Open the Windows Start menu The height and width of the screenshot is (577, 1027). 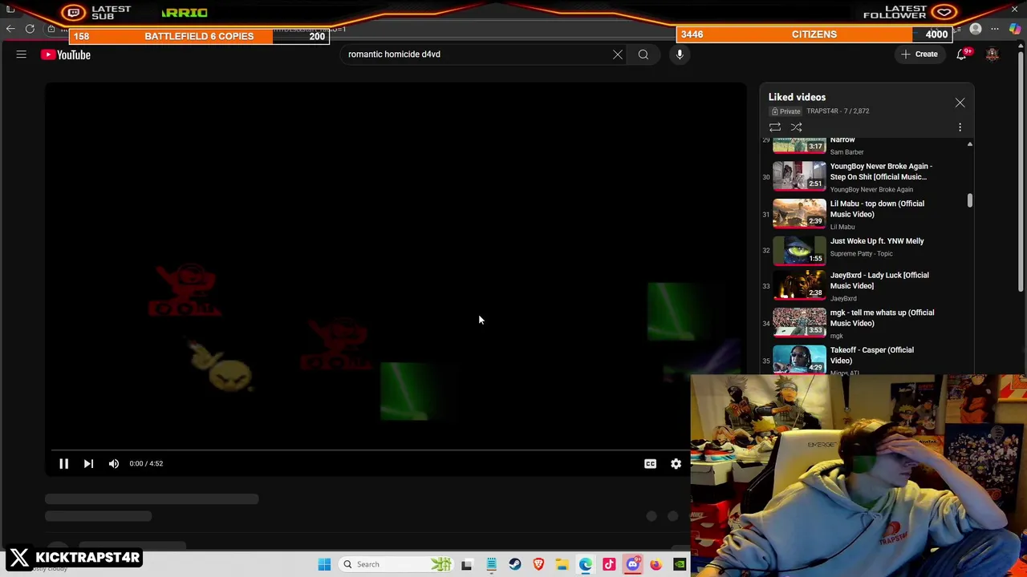(x=324, y=564)
